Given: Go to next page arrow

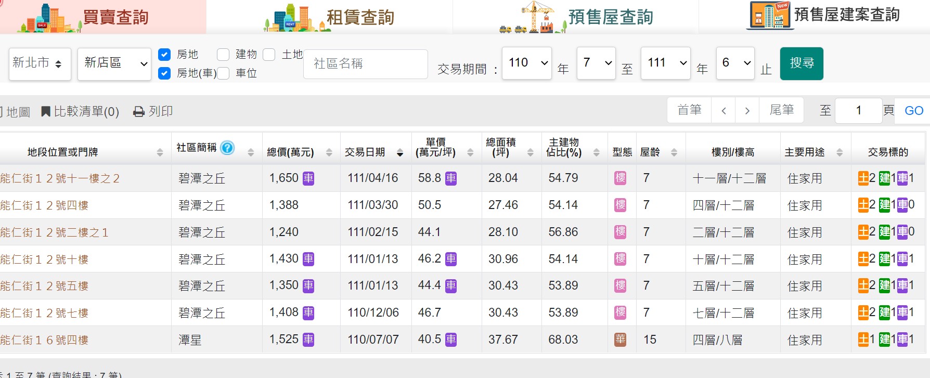Looking at the screenshot, I should (747, 110).
